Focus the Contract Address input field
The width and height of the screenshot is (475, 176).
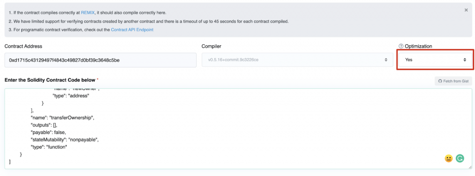tap(101, 60)
